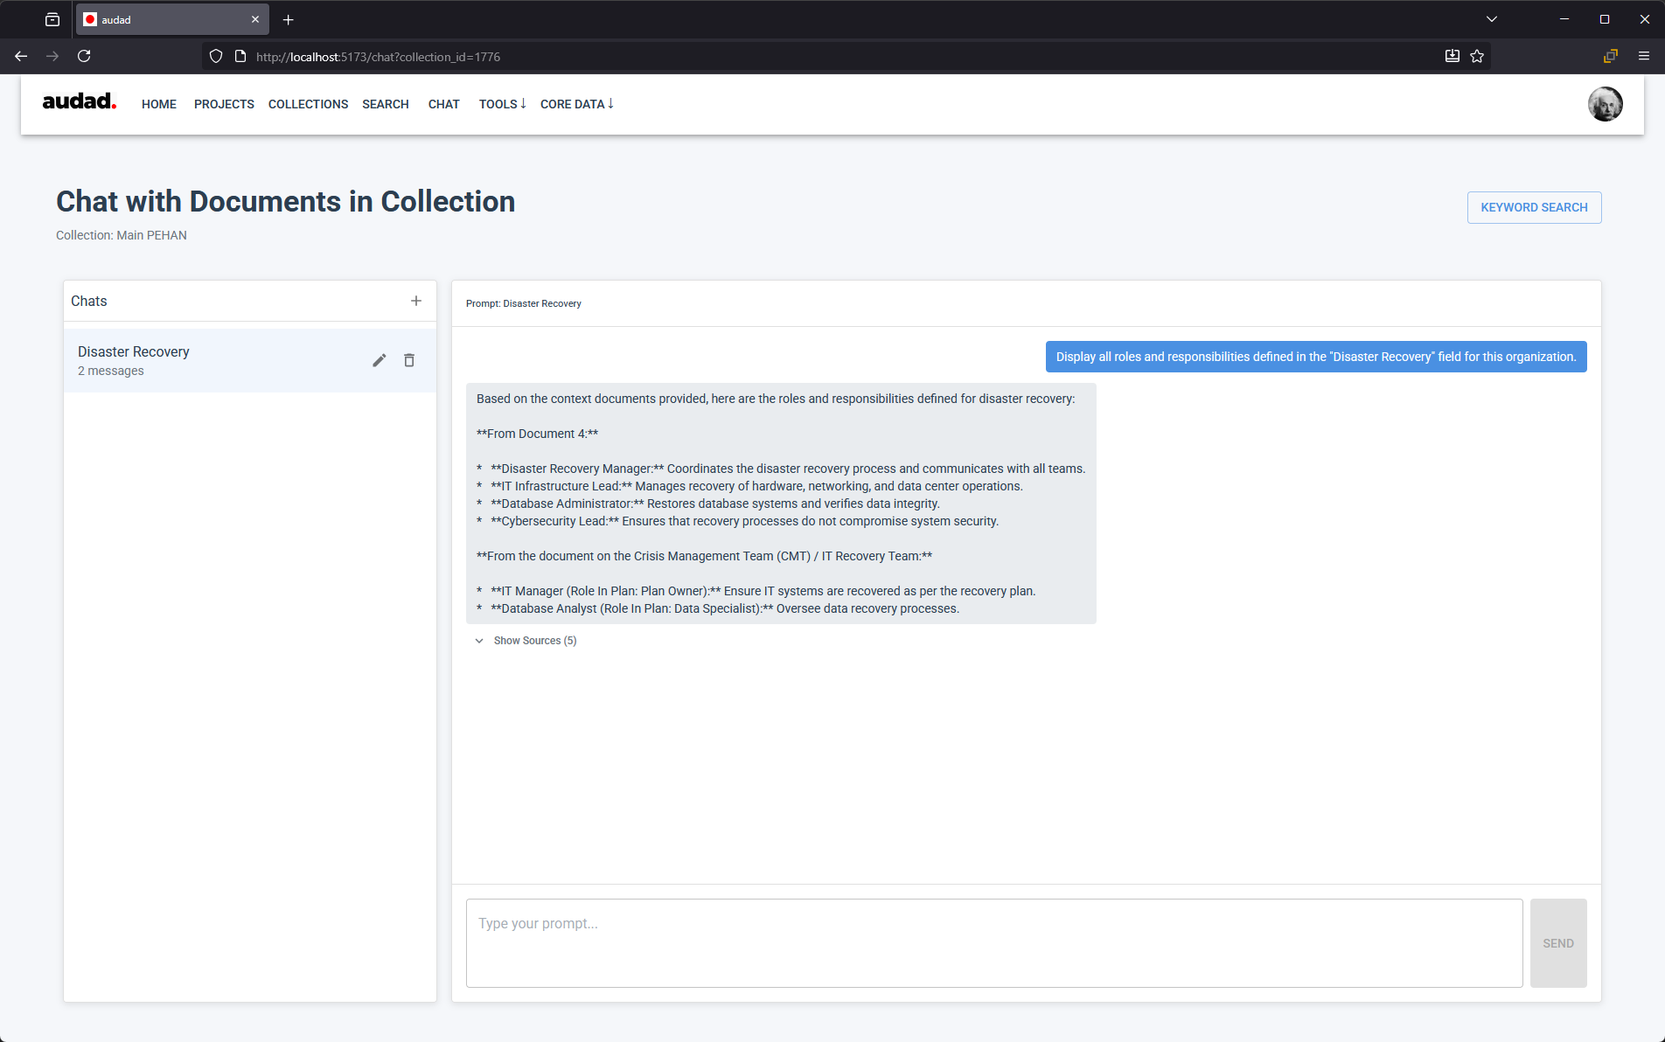Viewport: 1665px width, 1042px height.
Task: Open the user profile avatar
Action: pos(1605,104)
